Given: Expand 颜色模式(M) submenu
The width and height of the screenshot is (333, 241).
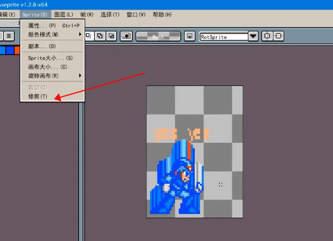Looking at the screenshot, I should (x=53, y=35).
